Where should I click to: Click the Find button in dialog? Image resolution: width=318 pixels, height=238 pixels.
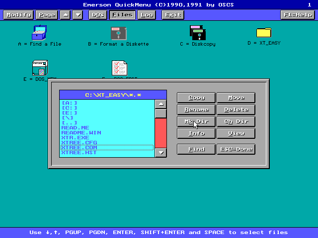click(196, 149)
